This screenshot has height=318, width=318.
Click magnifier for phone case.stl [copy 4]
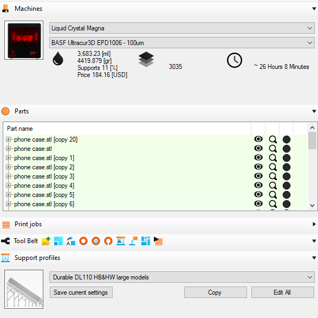(273, 186)
